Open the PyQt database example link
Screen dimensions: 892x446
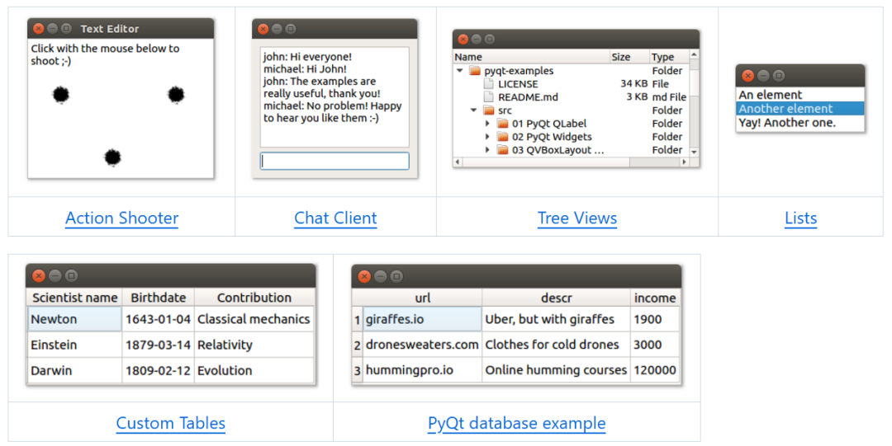pyautogui.click(x=516, y=424)
